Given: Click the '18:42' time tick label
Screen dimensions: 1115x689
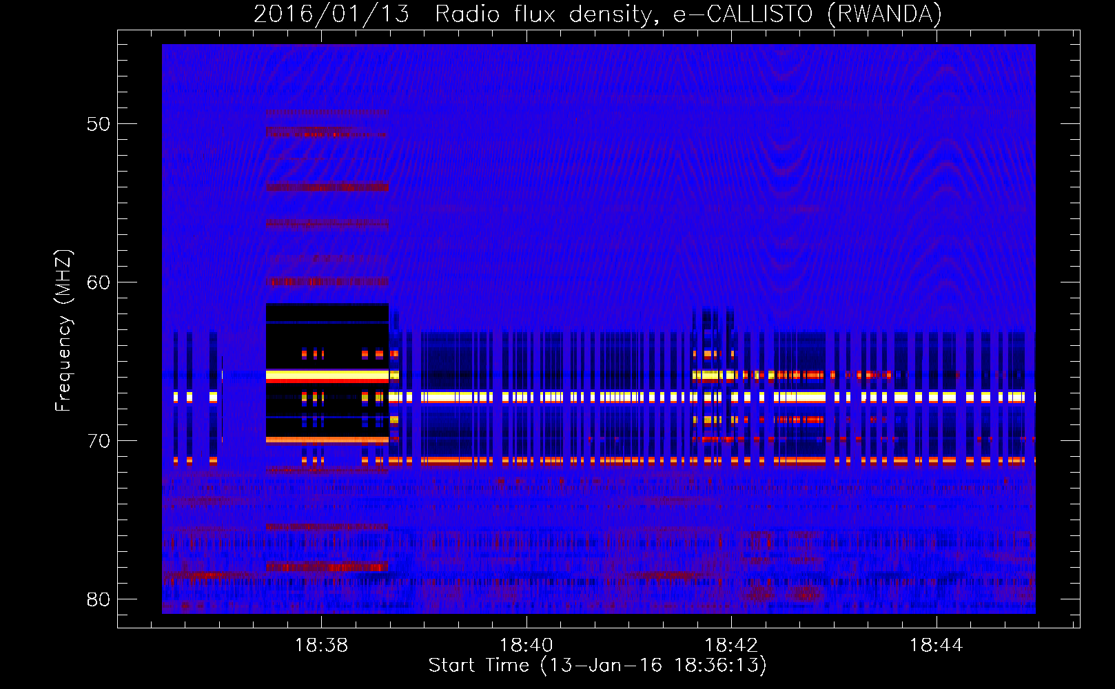Looking at the screenshot, I should point(731,645).
